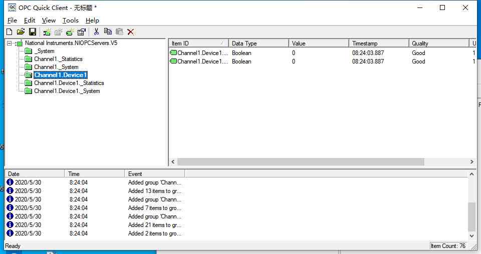Click the second item's Channel1.Device1... Item ID text

203,61
